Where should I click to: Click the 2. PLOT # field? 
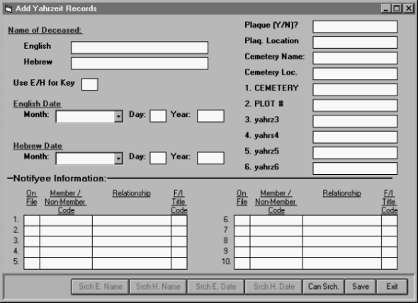tap(355, 105)
